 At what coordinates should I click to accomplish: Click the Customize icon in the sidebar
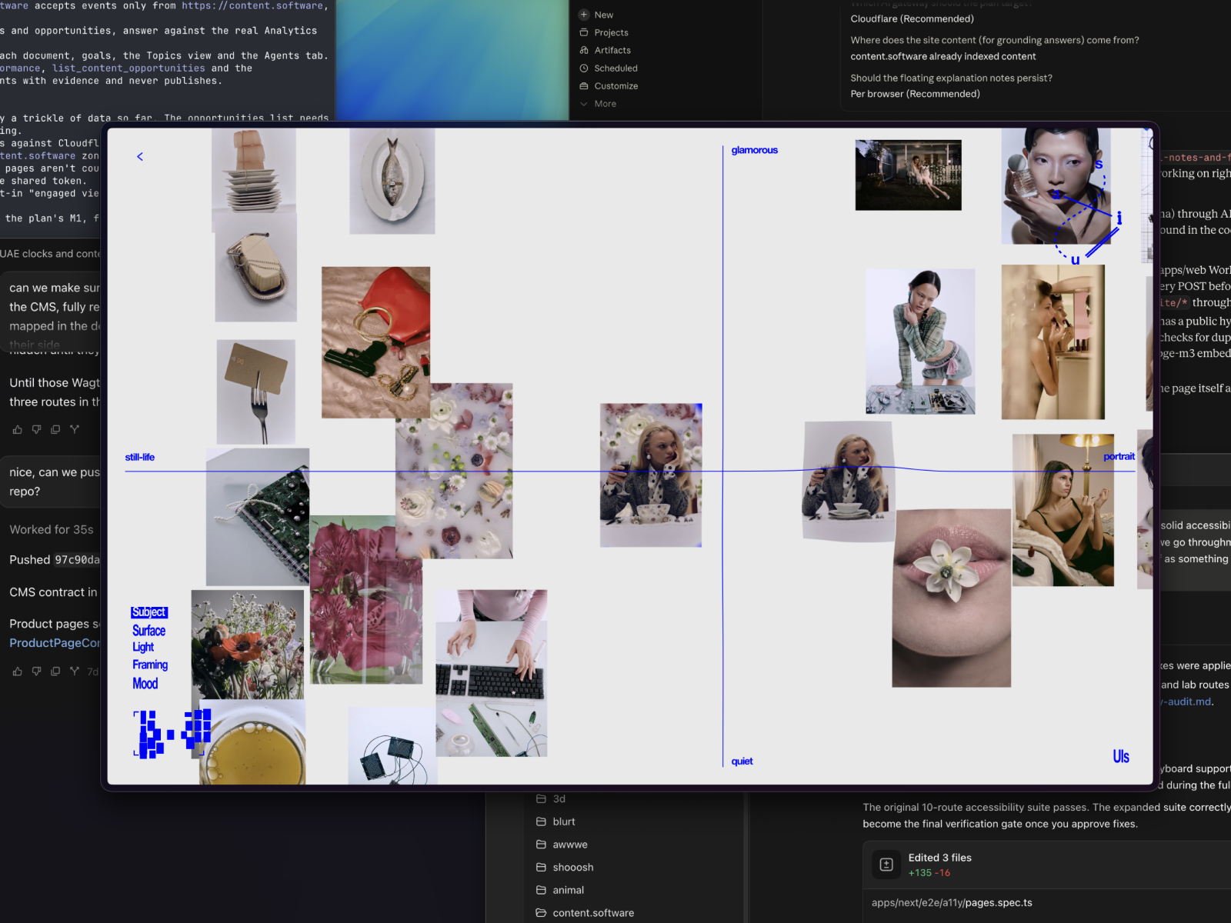coord(584,85)
